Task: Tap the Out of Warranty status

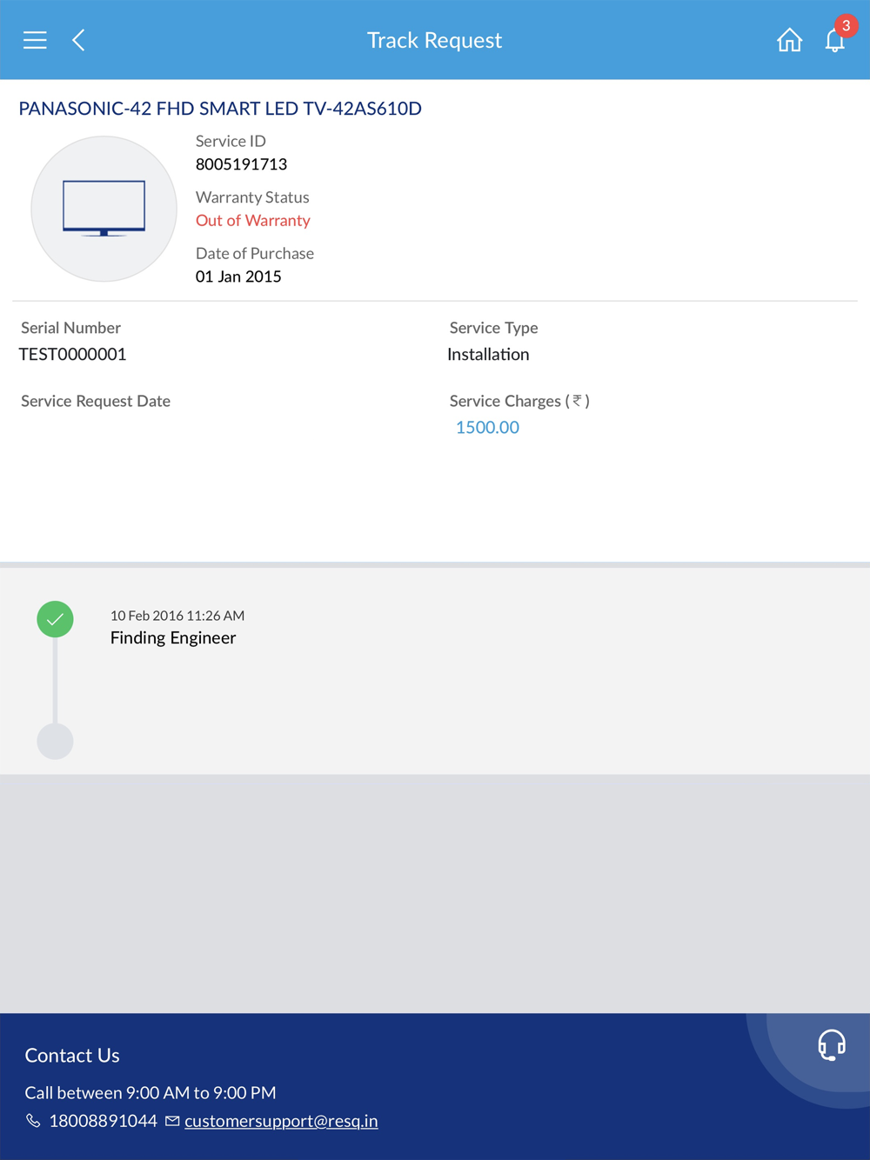Action: [x=252, y=220]
